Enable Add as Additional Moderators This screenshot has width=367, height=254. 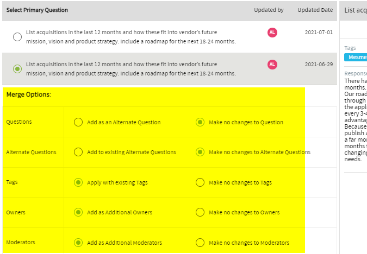pos(78,243)
